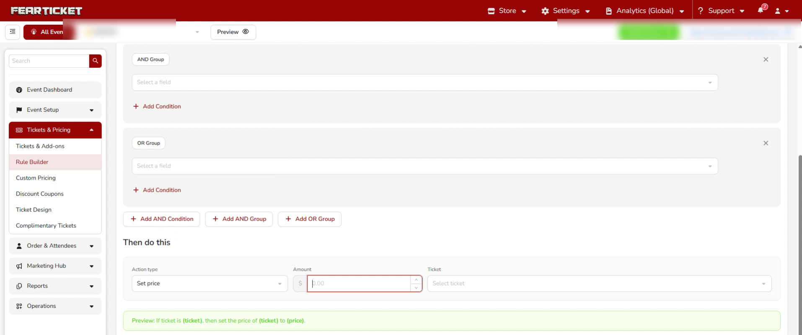This screenshot has height=335, width=802.
Task: Expand Reports section
Action: (55, 286)
